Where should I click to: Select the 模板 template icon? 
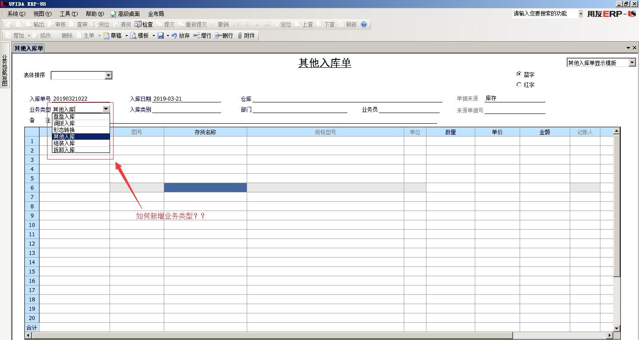(x=141, y=35)
